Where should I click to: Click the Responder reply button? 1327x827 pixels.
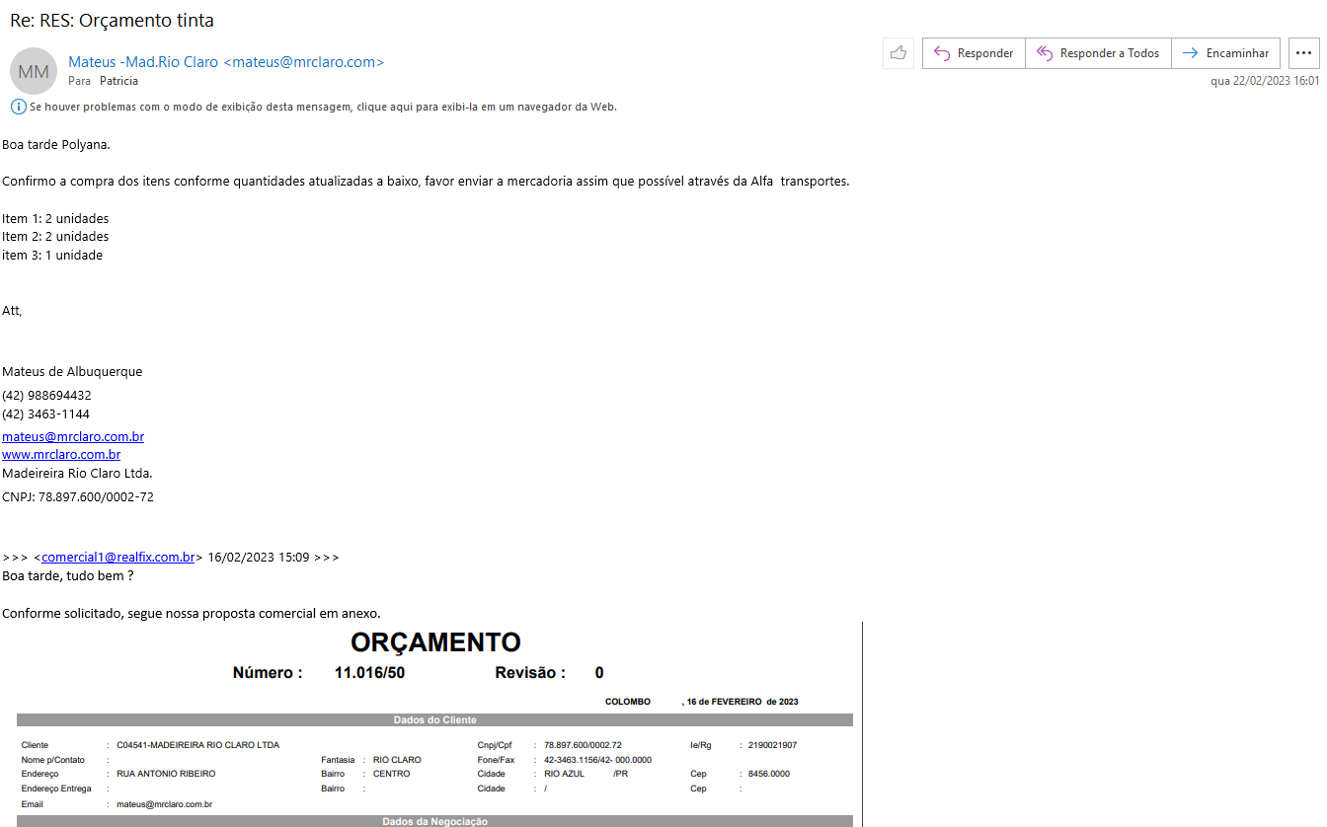[x=974, y=53]
